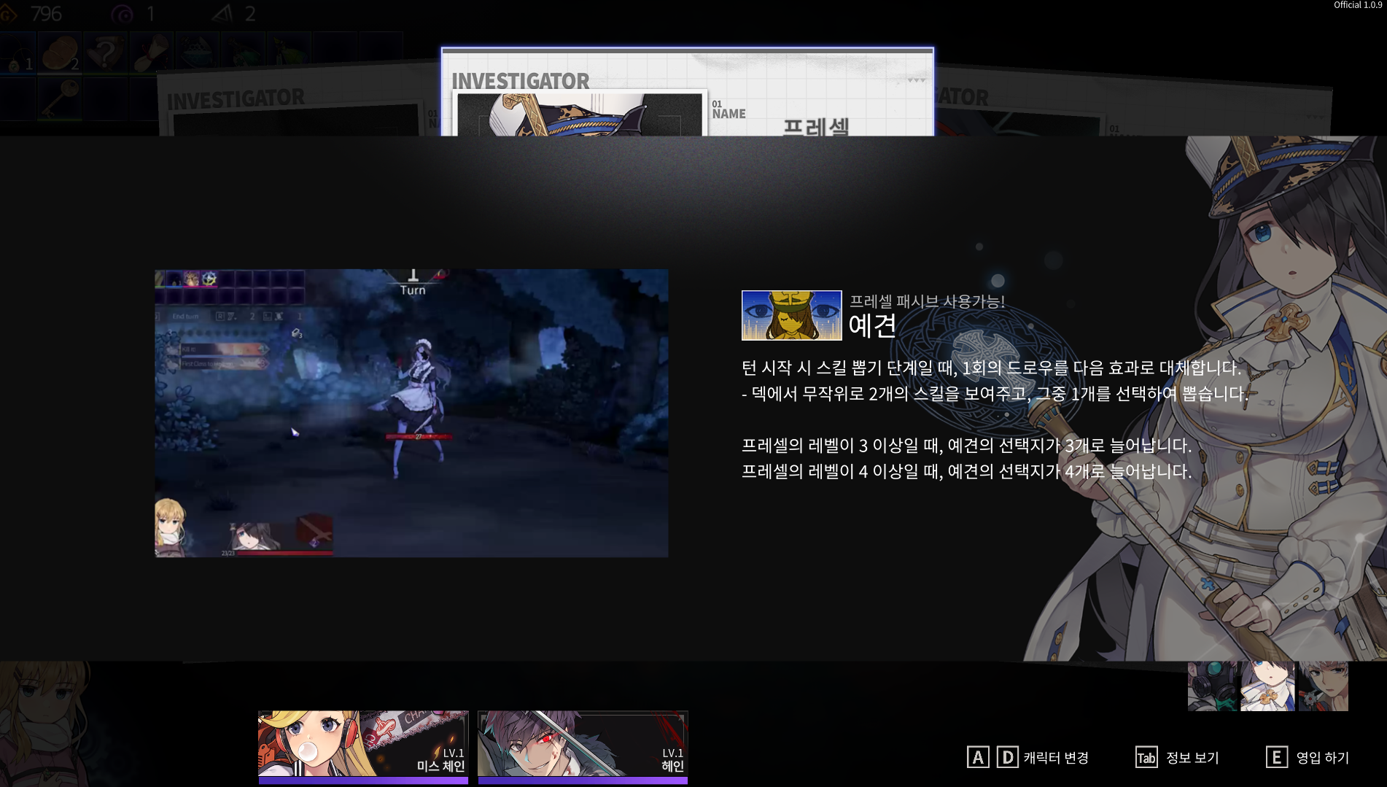Choose white-haired character thumbnail
Viewport: 1387px width, 787px height.
coord(1323,686)
